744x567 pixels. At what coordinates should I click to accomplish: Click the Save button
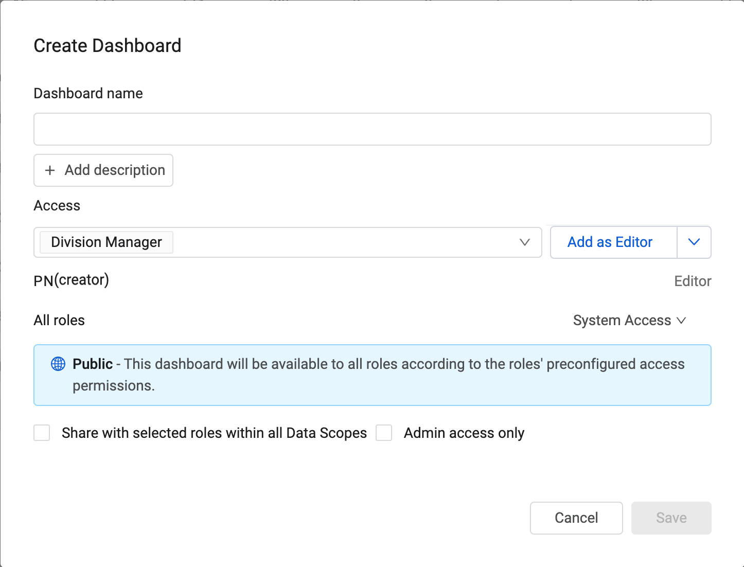pyautogui.click(x=671, y=518)
